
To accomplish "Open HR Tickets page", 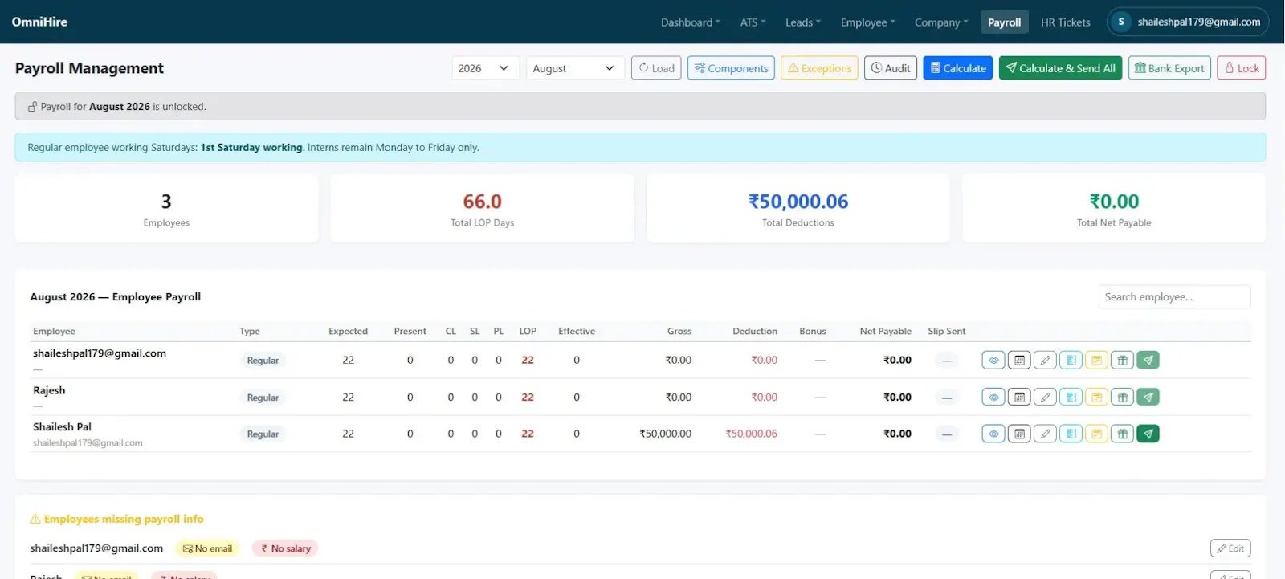I will point(1065,22).
